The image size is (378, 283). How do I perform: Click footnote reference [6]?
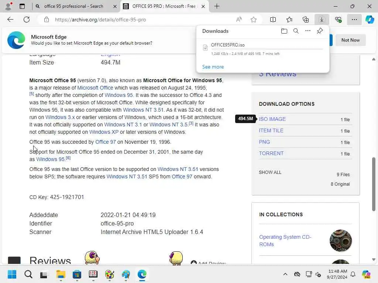68,158
